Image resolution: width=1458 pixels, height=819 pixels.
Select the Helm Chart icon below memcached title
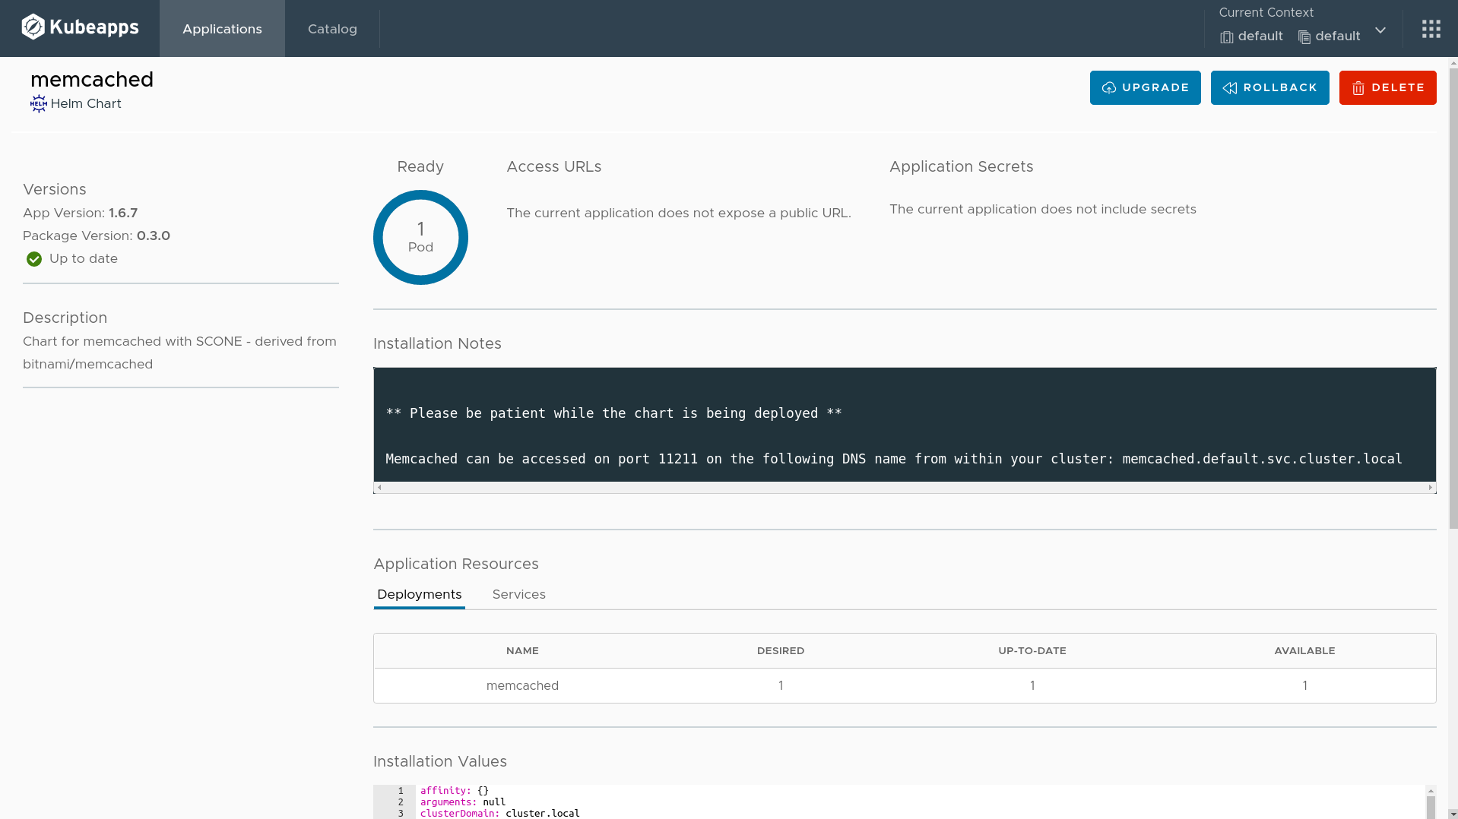click(38, 103)
